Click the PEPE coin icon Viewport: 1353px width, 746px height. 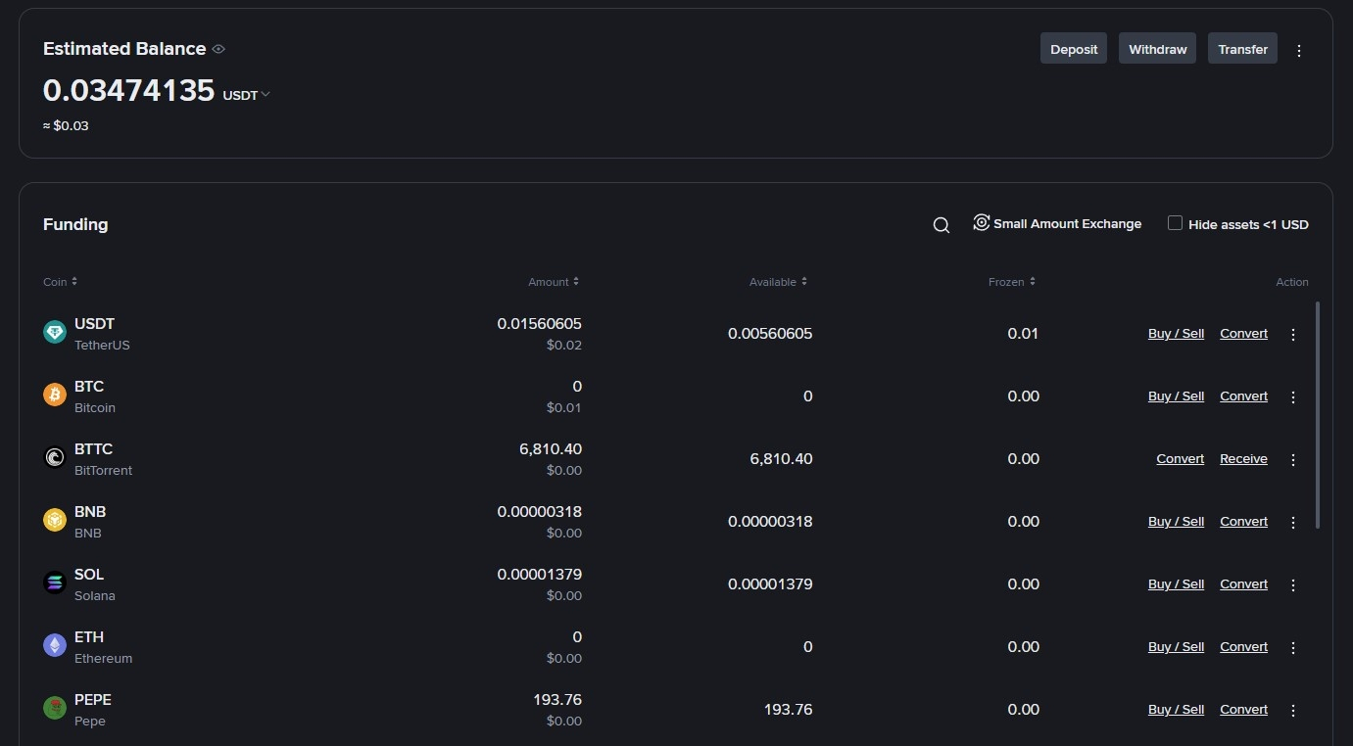coord(55,709)
